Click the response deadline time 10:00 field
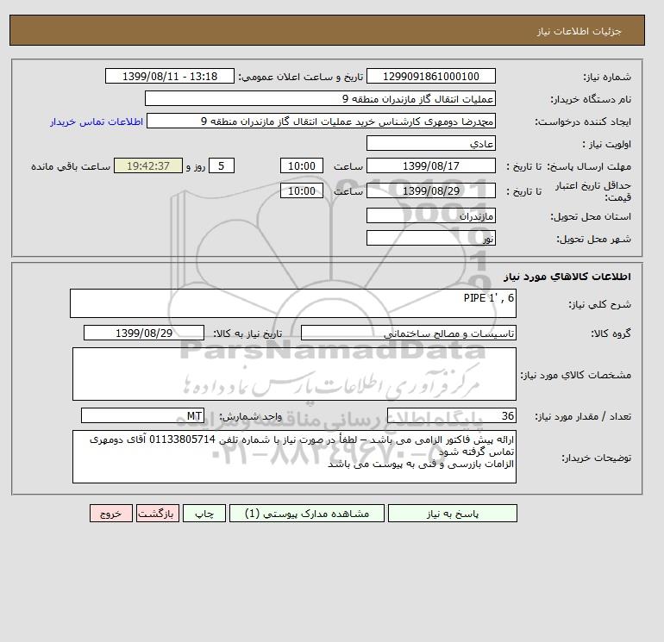Viewport: 664px width, 642px height. [x=302, y=166]
